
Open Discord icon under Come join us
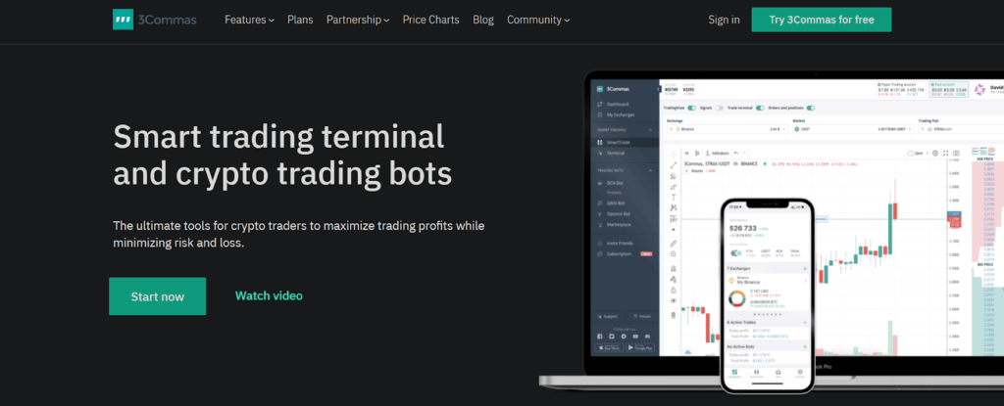click(647, 337)
